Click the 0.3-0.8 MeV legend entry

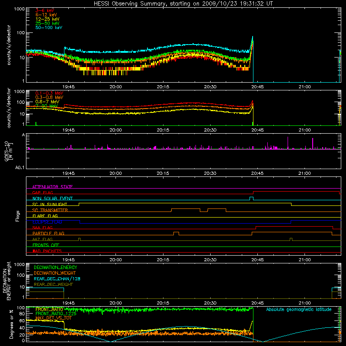tap(49, 97)
